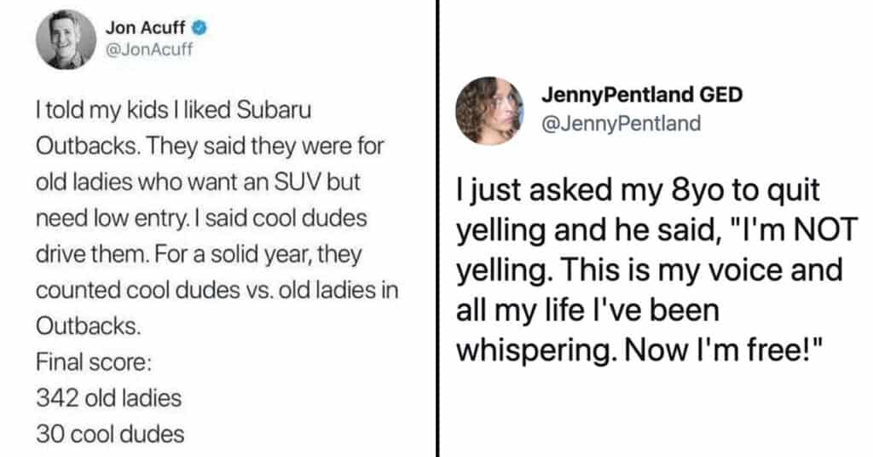Click the "Final score:" text

94,362
